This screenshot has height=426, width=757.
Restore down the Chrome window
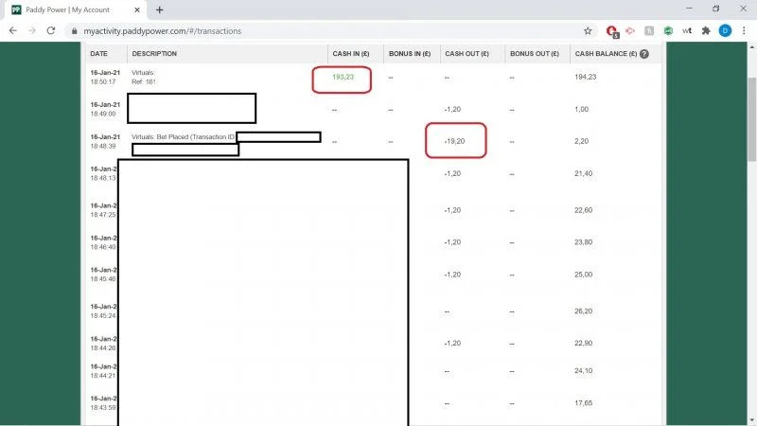click(716, 9)
